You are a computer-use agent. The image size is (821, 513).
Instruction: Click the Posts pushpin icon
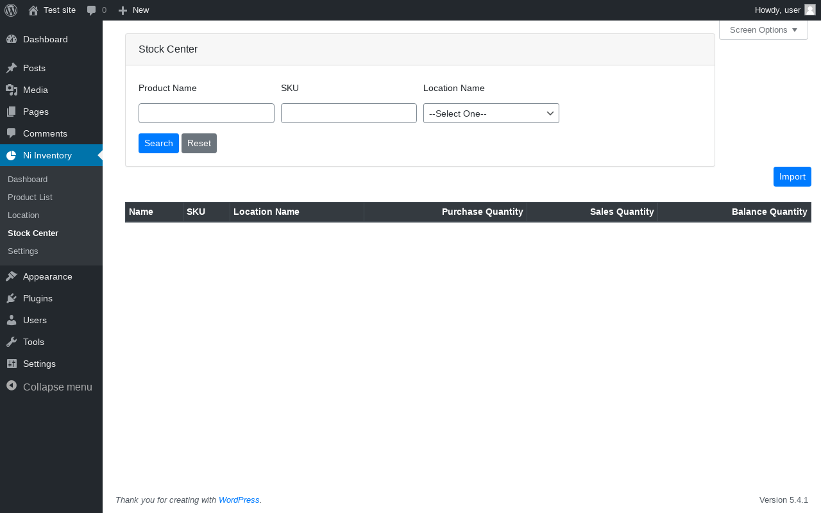[x=12, y=68]
